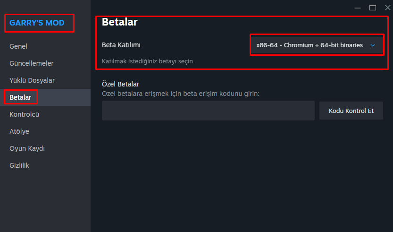
Task: Switch to the Güncellemeler section
Action: [x=32, y=63]
